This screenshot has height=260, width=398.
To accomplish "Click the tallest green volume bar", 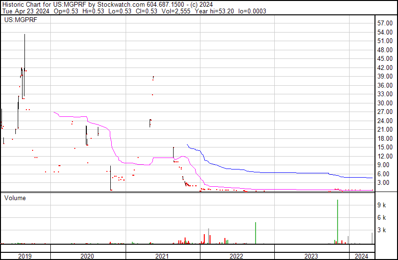I will [338, 221].
